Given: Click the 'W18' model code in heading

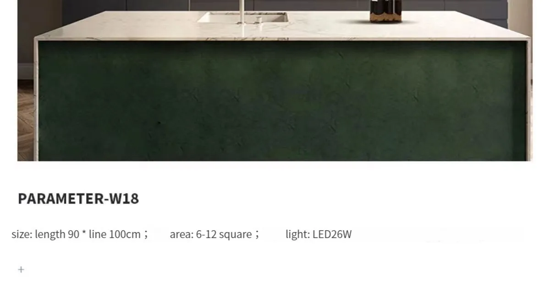Looking at the screenshot, I should (123, 199).
